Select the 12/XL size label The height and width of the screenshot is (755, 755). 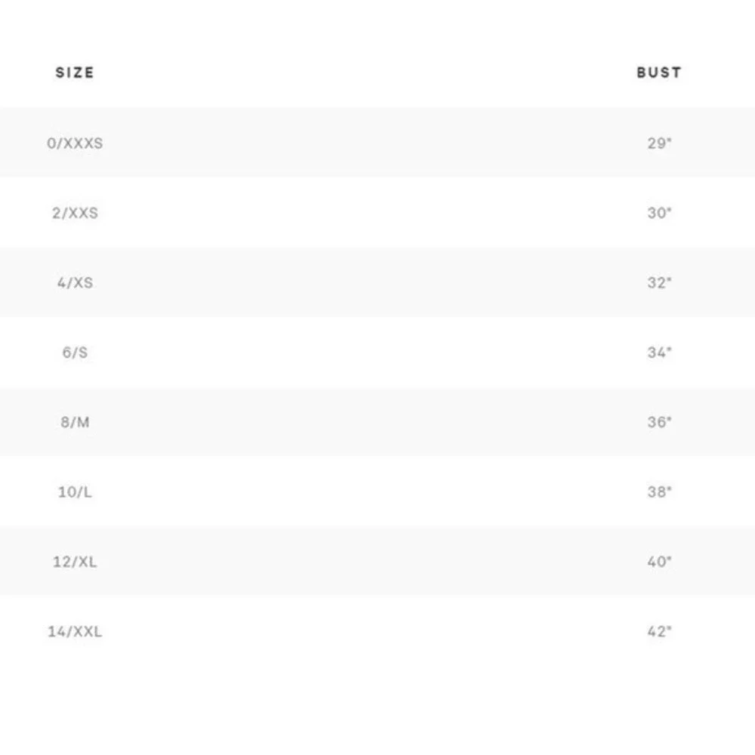click(75, 562)
